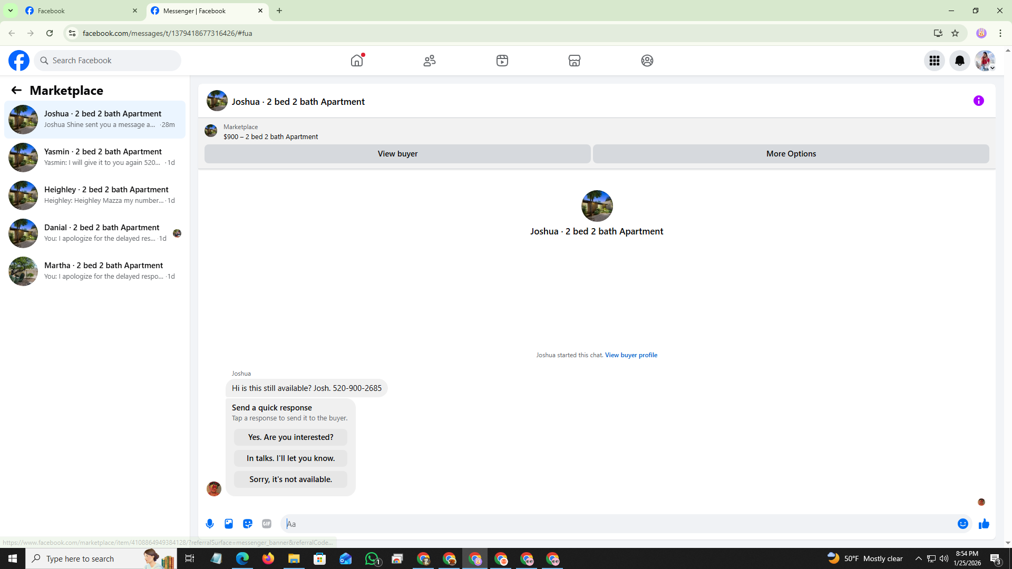Open the $900 – 2 bed 2 bath Apartment listing
Screen dimensions: 1012x569
(270, 136)
